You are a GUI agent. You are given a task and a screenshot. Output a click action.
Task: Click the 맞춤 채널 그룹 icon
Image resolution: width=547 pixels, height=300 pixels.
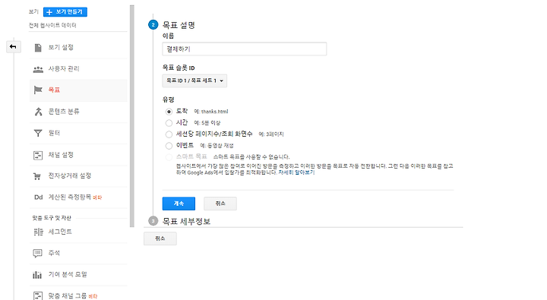click(x=38, y=295)
